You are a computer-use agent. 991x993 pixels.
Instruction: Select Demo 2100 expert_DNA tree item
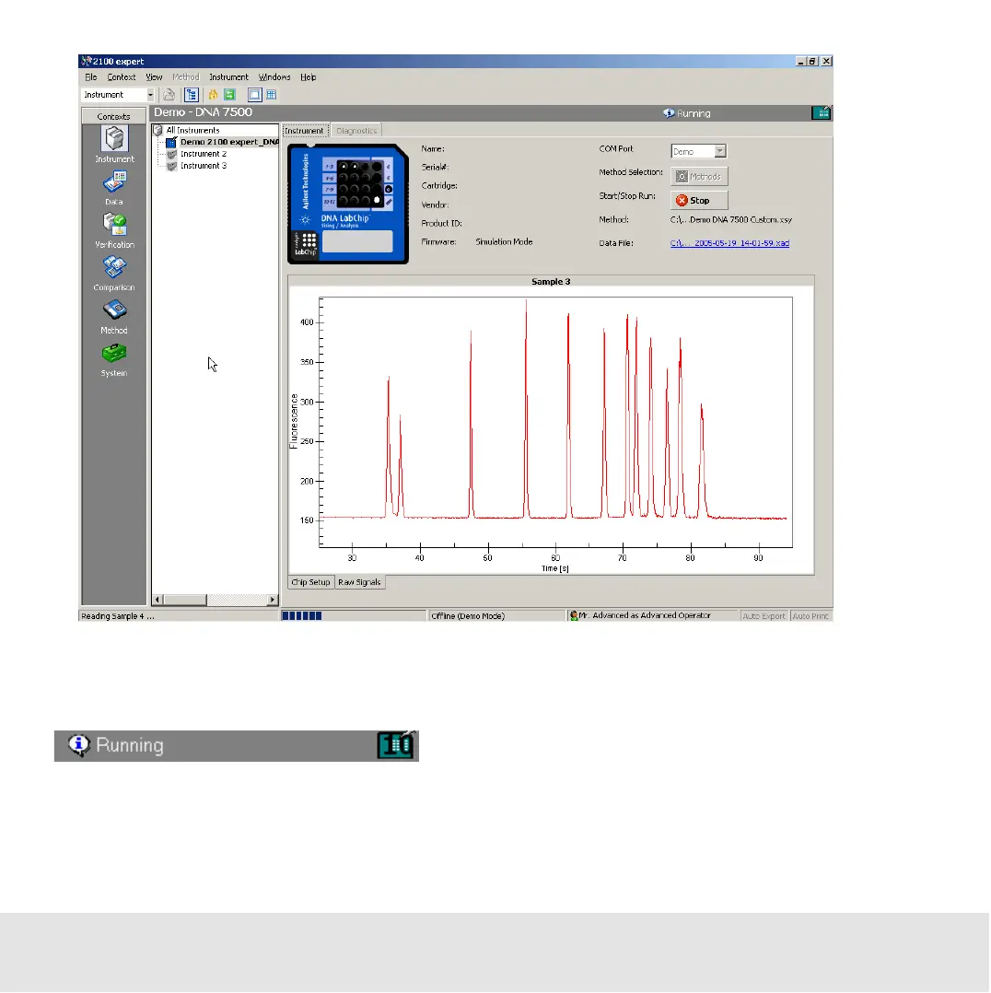coord(229,143)
